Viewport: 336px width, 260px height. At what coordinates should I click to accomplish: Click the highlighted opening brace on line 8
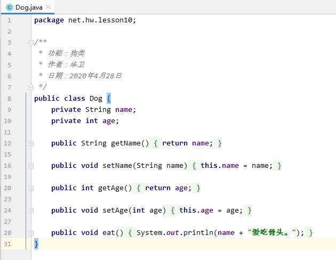click(x=109, y=99)
